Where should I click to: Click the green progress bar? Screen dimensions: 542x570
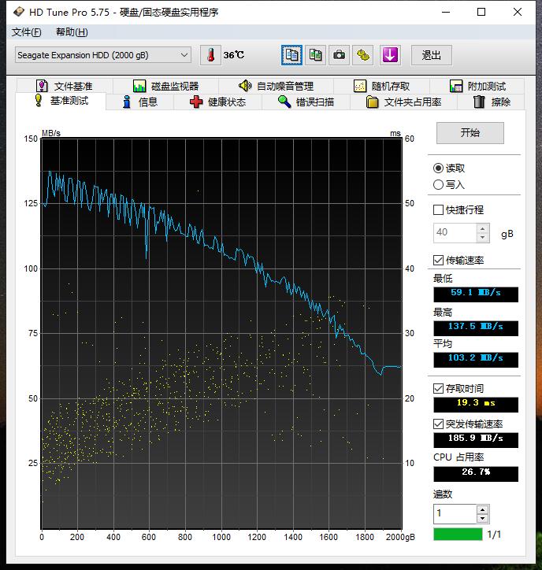pos(458,535)
